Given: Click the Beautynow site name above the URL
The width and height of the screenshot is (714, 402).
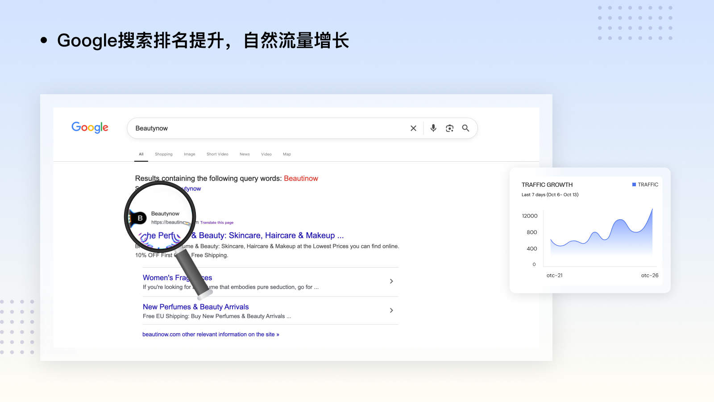Looking at the screenshot, I should 165,214.
